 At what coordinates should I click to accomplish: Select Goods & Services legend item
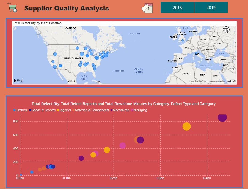point(42,110)
